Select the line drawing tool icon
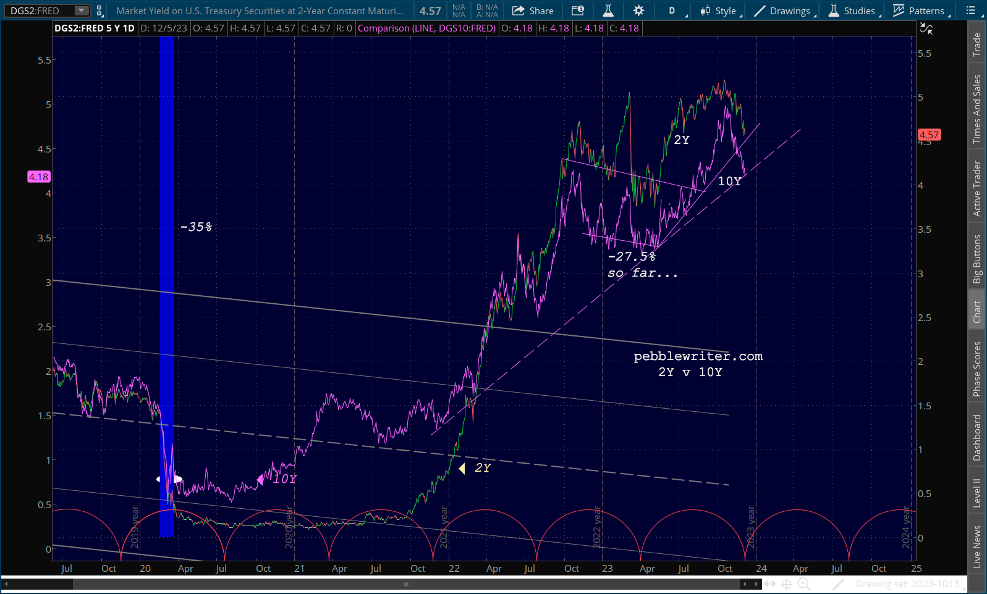This screenshot has height=594, width=987. 838,584
